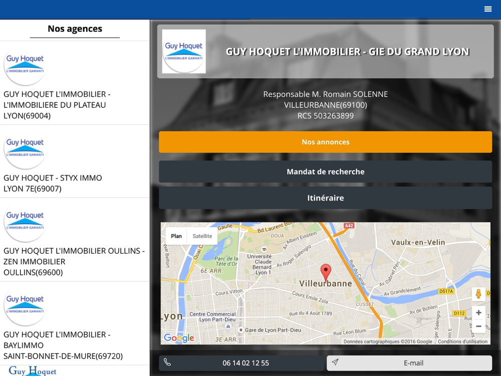The image size is (501, 376).
Task: Click Gare de Lyon Part-Dieu on map
Action: 273,330
